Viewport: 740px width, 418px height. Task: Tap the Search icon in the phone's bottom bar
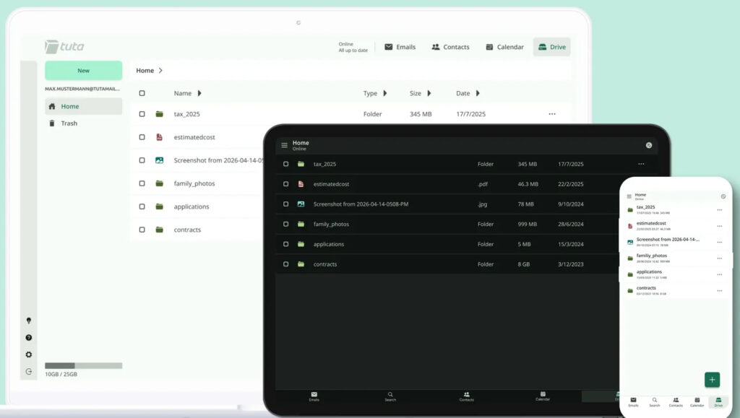pyautogui.click(x=654, y=401)
